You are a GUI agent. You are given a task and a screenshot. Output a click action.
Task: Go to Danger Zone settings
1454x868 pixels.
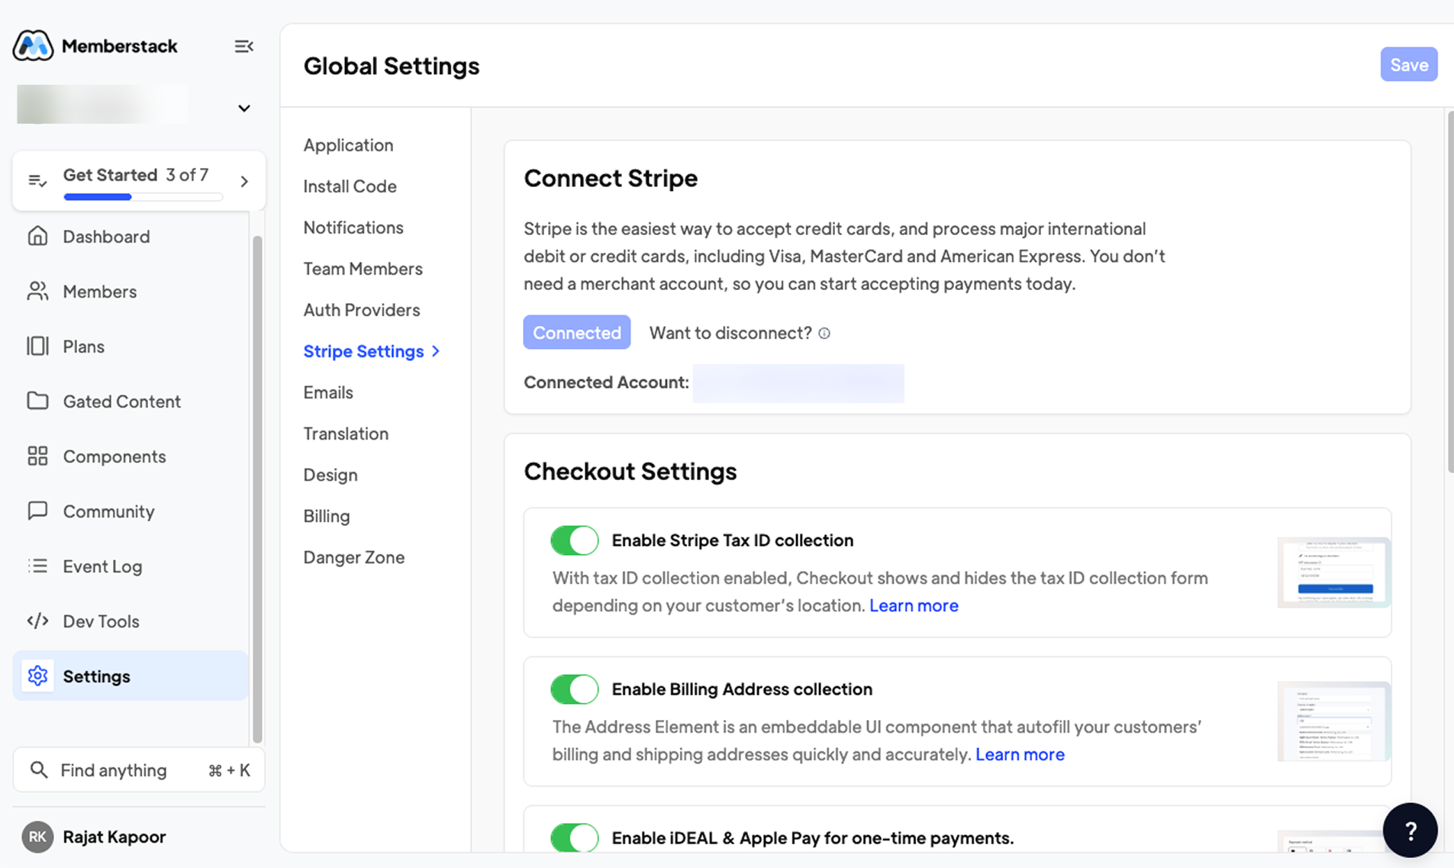click(354, 557)
